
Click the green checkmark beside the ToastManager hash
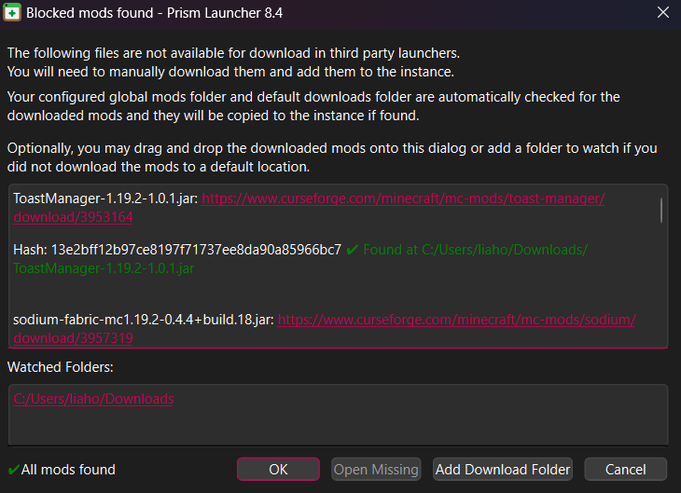(352, 250)
